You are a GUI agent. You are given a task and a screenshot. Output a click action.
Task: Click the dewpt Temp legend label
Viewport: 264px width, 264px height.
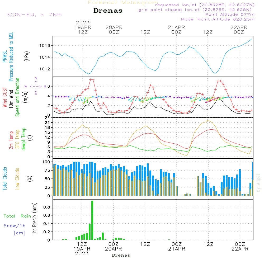pos(23,139)
